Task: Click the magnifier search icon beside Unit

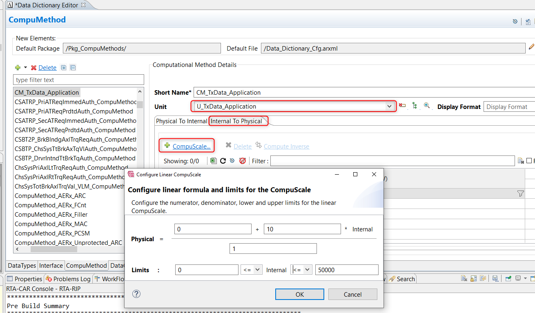Action: [427, 106]
